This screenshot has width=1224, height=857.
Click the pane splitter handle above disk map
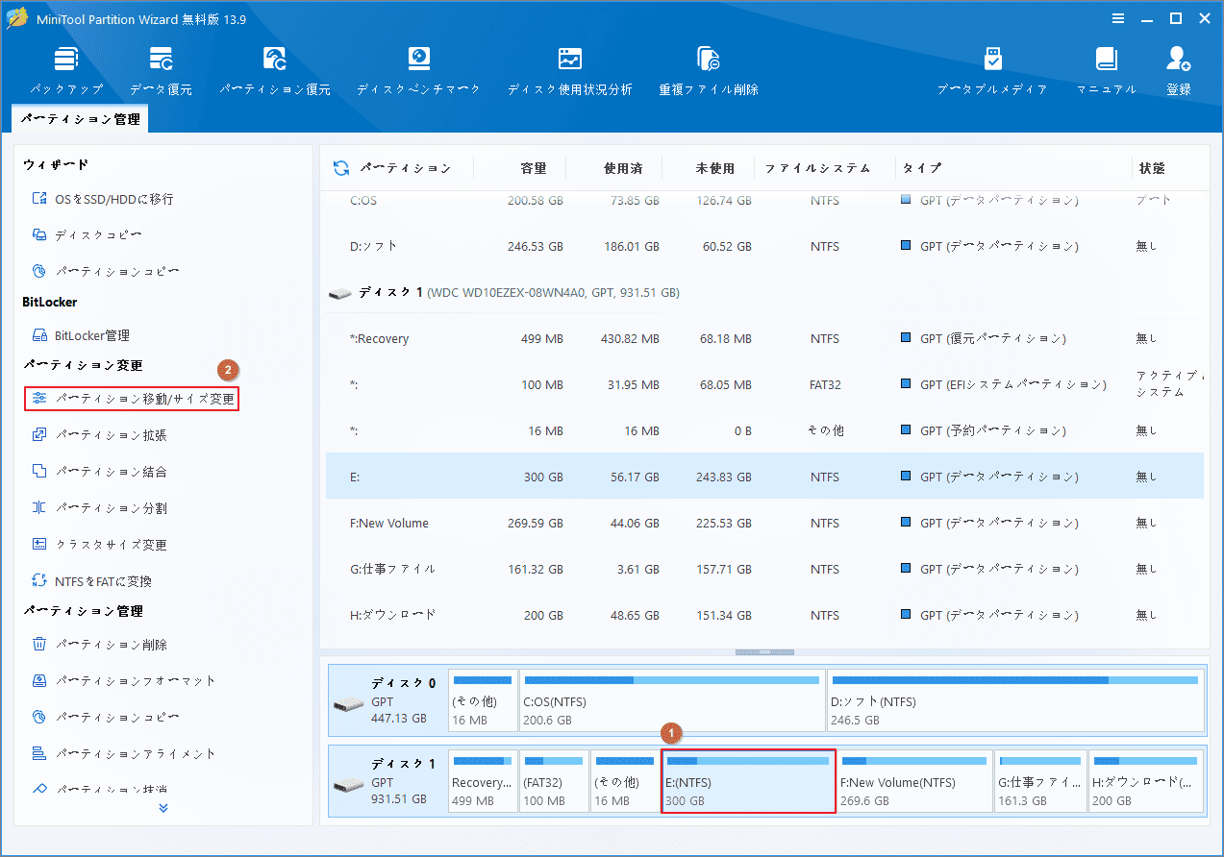tap(764, 652)
